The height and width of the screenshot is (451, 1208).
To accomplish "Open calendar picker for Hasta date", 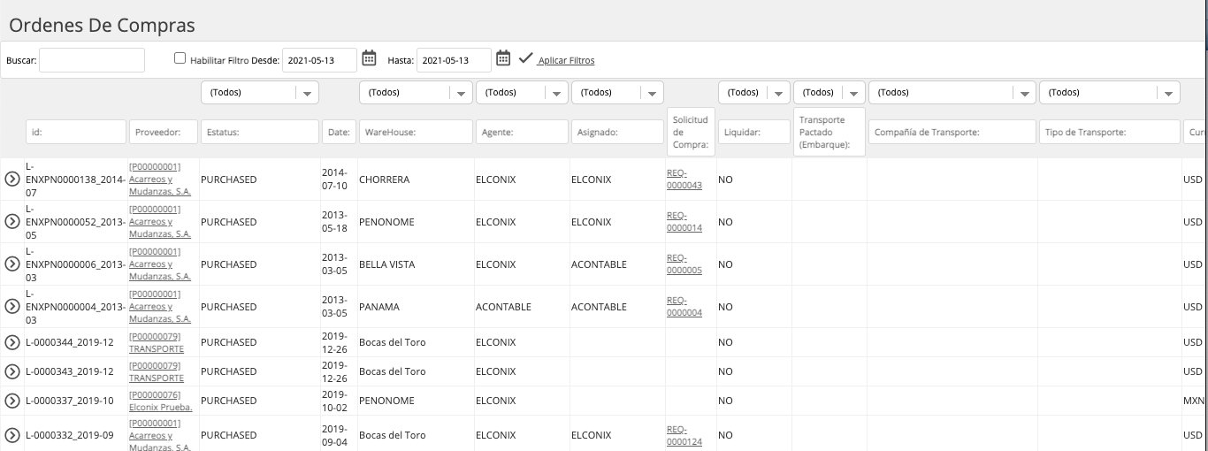I will coord(503,58).
